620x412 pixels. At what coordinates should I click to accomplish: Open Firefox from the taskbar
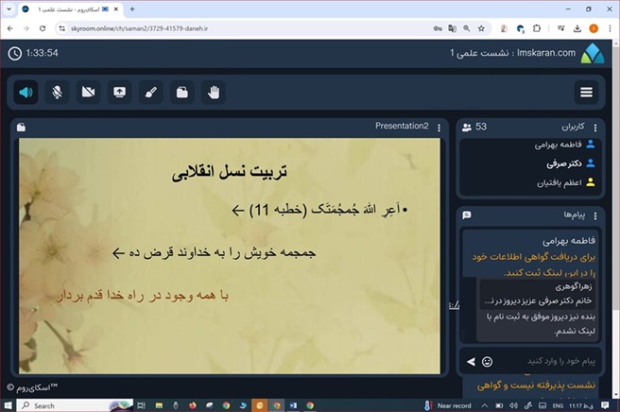point(193,405)
